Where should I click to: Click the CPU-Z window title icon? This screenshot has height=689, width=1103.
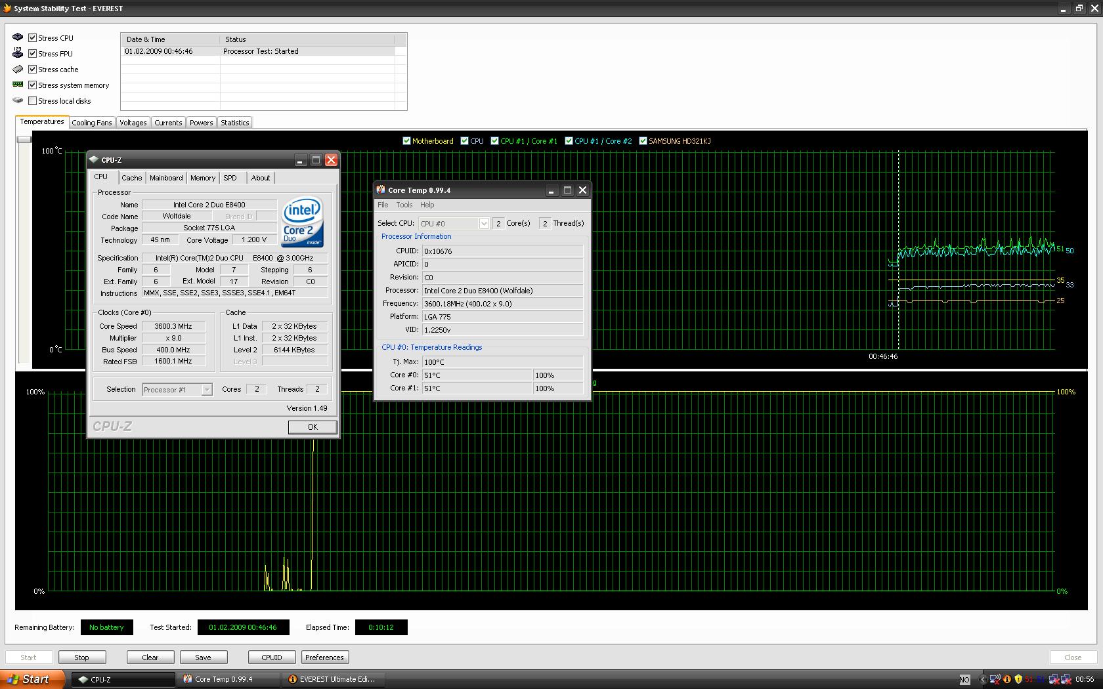(x=94, y=159)
